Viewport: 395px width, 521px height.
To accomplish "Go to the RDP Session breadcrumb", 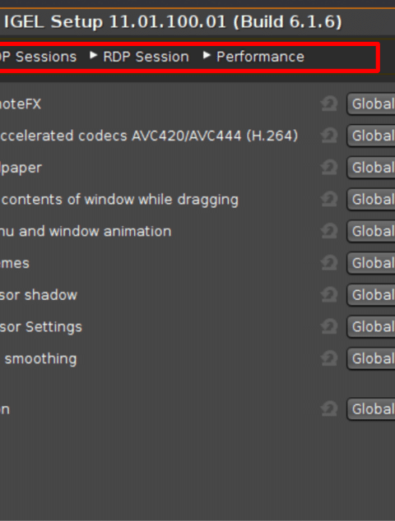I will (146, 57).
